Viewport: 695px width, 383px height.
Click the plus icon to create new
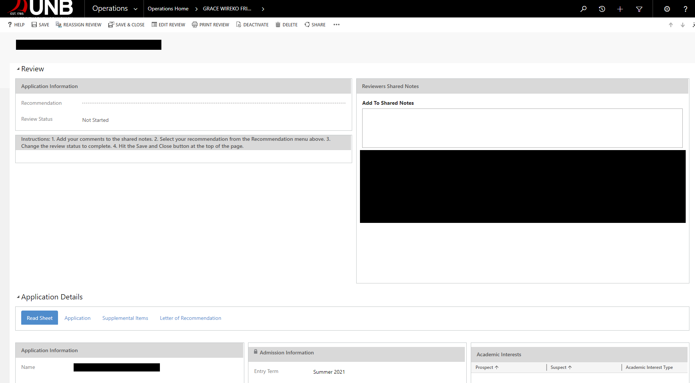click(620, 9)
